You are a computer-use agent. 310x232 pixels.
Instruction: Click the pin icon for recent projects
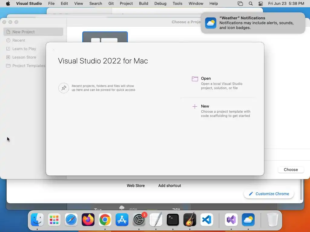[x=64, y=88]
